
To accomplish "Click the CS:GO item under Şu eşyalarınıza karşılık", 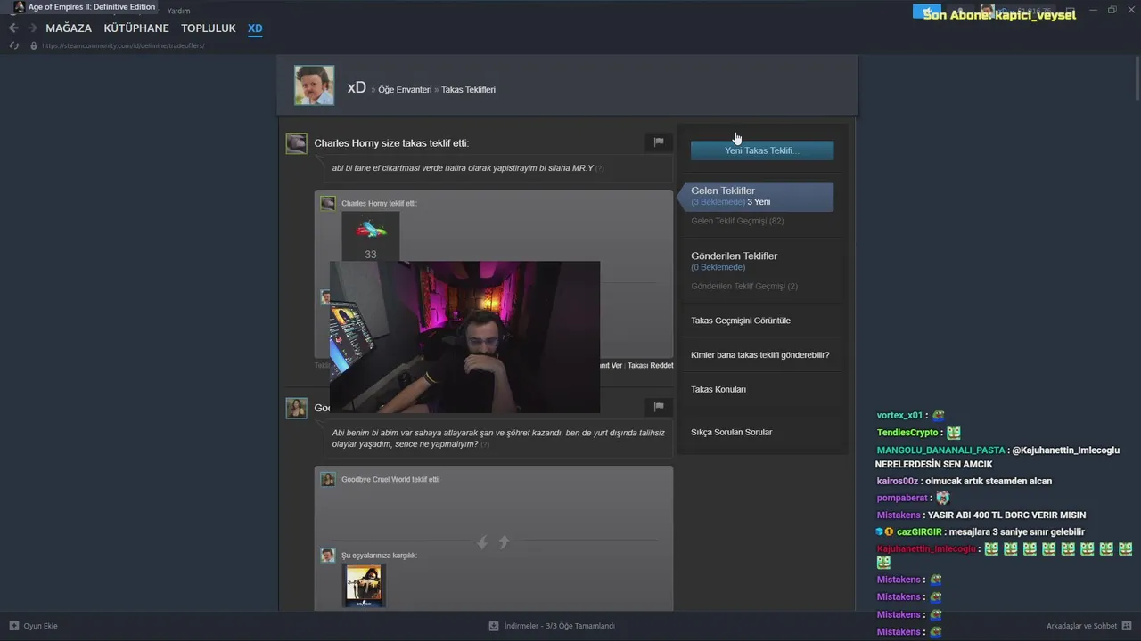I will tap(364, 585).
